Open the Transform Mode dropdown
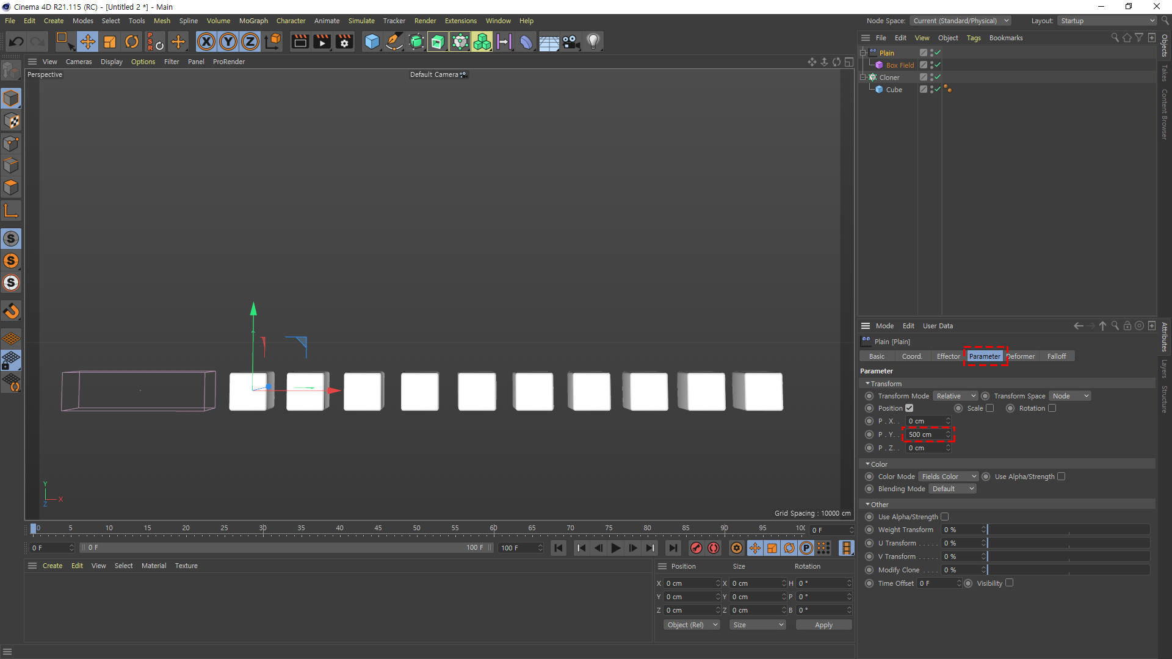Viewport: 1172px width, 659px height. pyautogui.click(x=955, y=396)
